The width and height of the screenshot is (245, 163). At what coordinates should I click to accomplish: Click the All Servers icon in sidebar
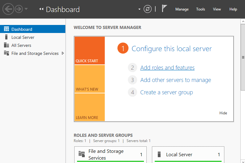6,45
